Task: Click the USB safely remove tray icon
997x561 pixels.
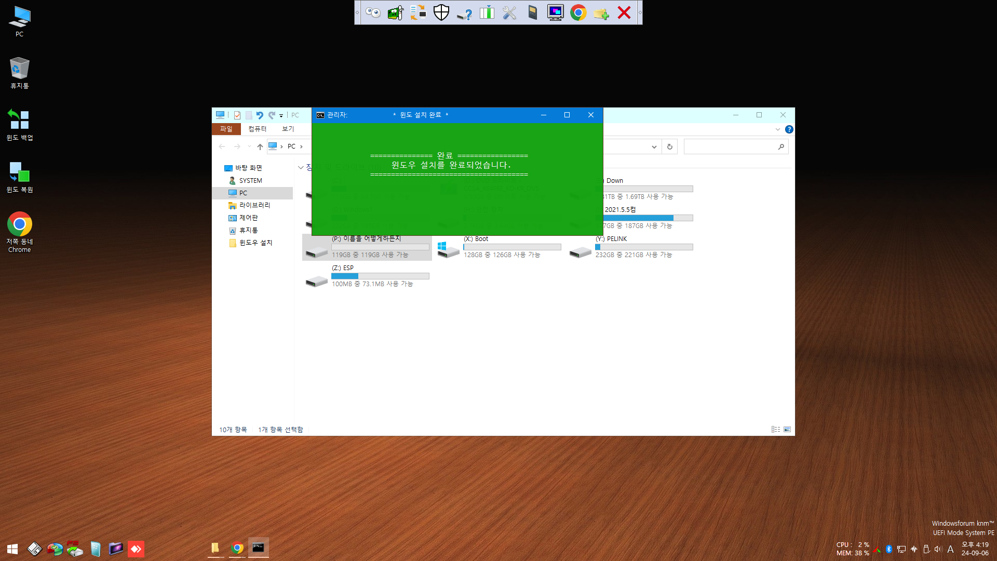Action: coord(926,549)
